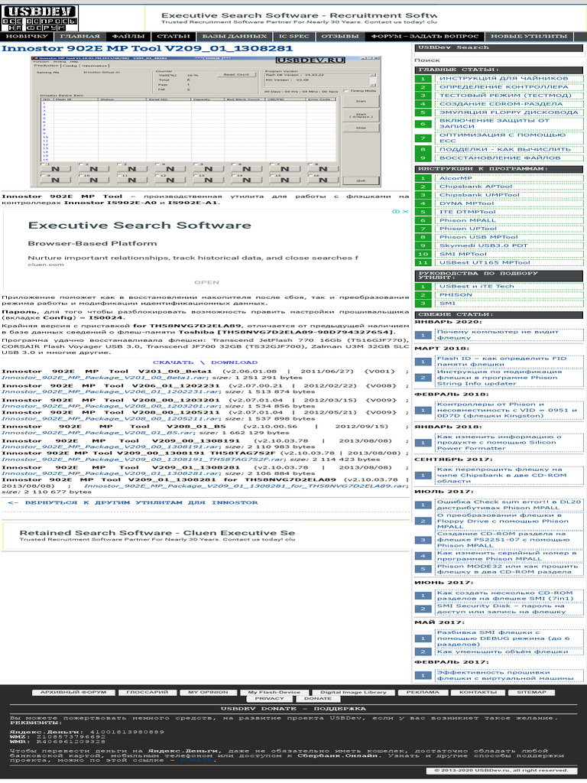Select СТАТЬИ in the navigation bar
The image size is (587, 783).
(174, 37)
